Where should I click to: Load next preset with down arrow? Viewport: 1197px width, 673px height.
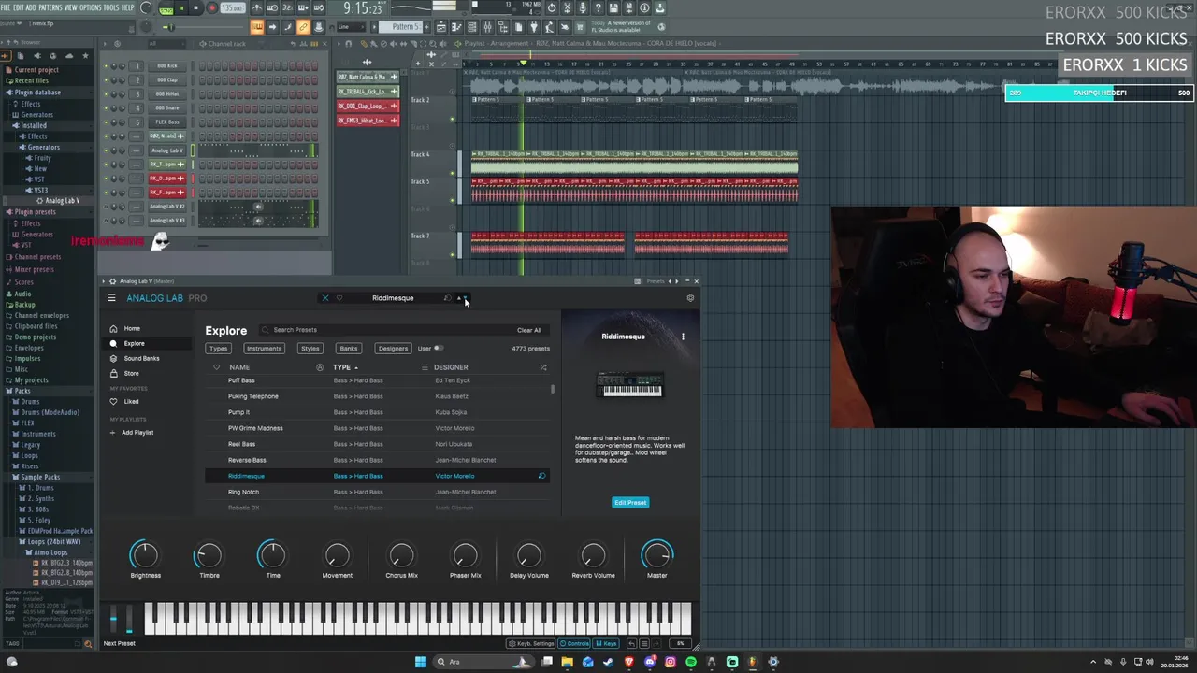point(467,298)
